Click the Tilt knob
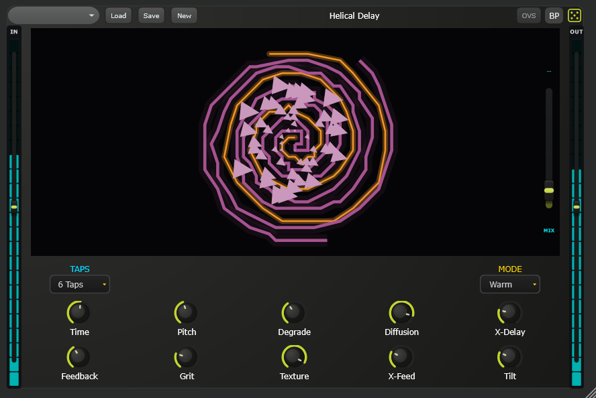This screenshot has width=596, height=398. [x=509, y=358]
